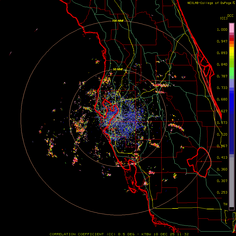This screenshot has width=236, height=236.
Task: Pick the black TH segment of color bar
Action: point(232,208)
